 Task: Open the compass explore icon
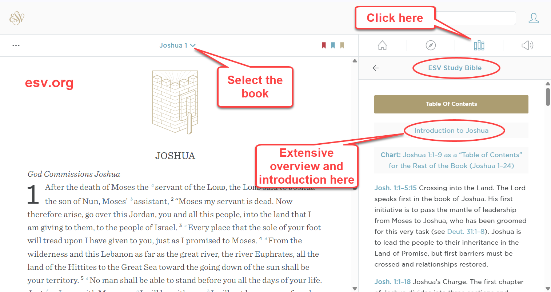(431, 45)
